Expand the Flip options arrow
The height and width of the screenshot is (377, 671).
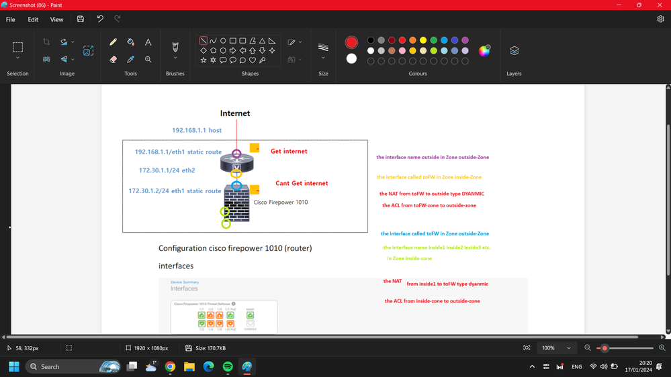pos(73,60)
